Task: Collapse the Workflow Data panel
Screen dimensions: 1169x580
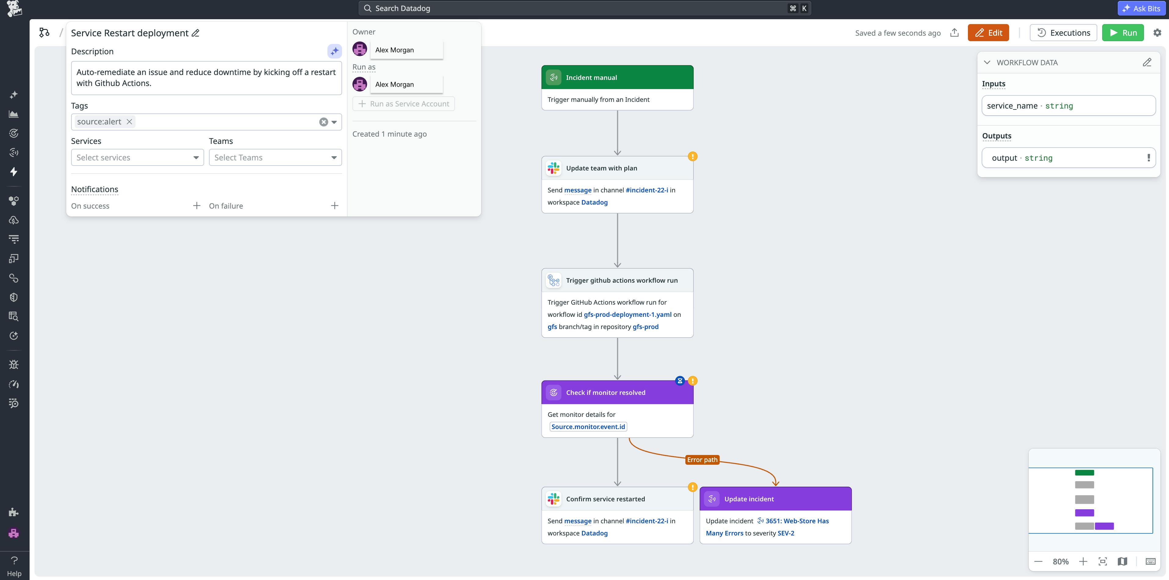Action: click(987, 63)
